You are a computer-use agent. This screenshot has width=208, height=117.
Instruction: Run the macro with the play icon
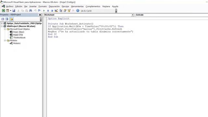44,11
